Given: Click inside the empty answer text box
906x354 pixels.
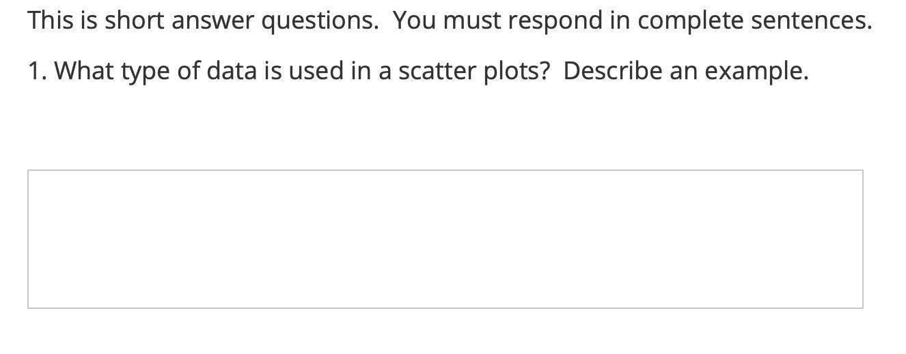Looking at the screenshot, I should pos(445,239).
